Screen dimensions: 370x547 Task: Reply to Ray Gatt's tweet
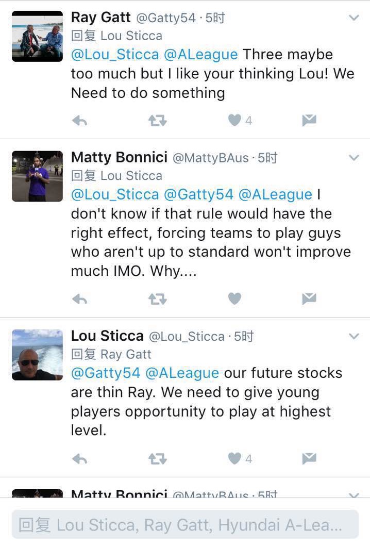(x=79, y=121)
